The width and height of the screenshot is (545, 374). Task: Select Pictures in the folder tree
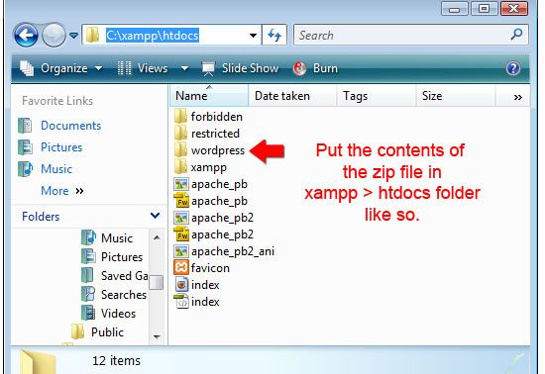click(122, 256)
